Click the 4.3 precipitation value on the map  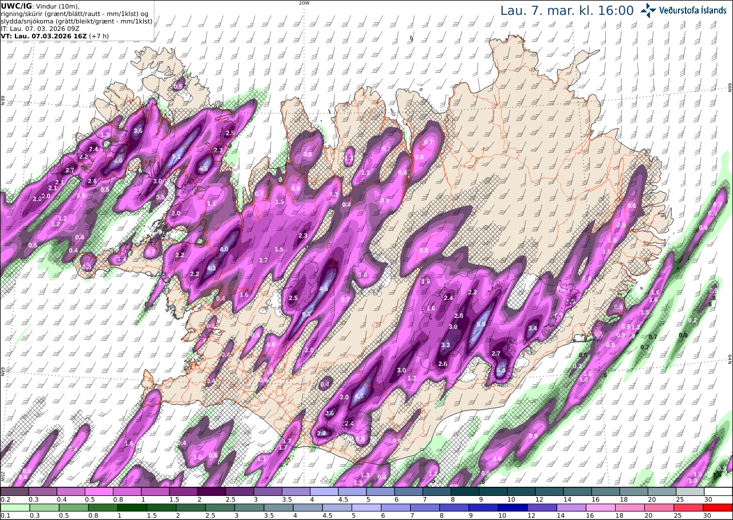click(211, 268)
